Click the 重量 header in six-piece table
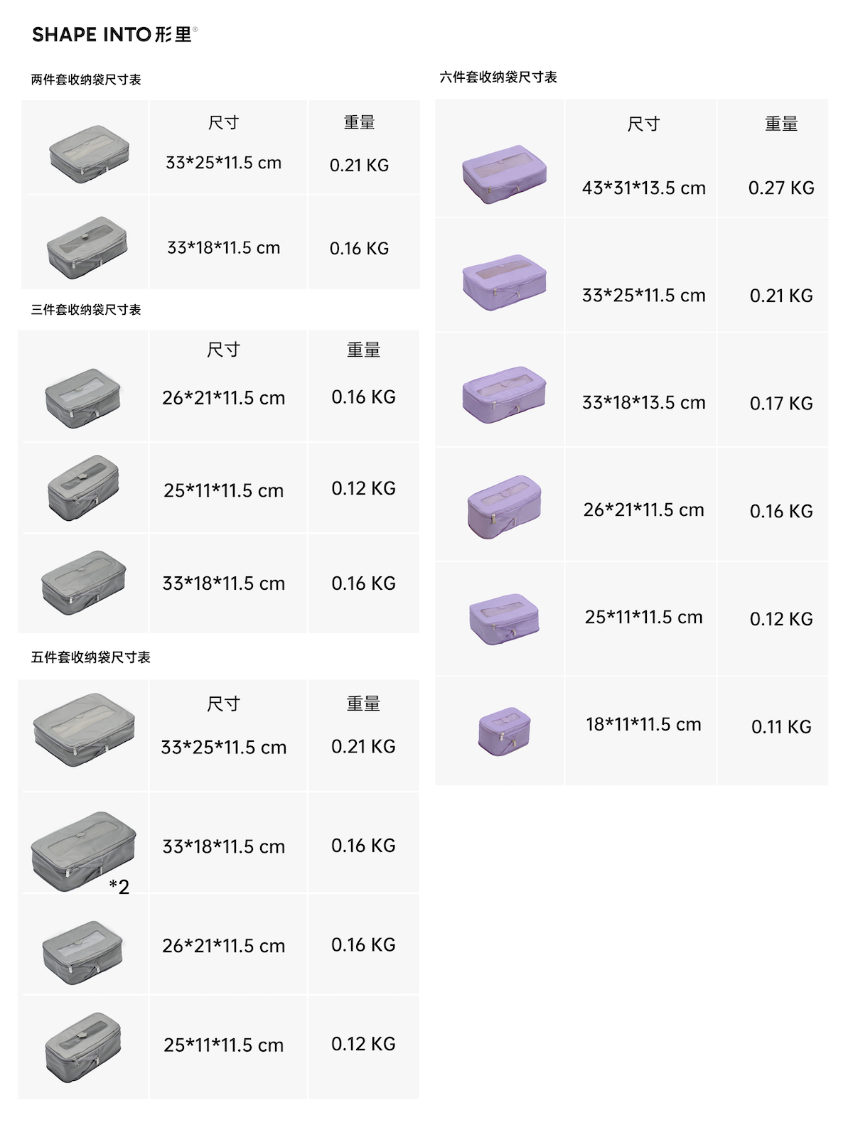This screenshot has height=1137, width=853. [x=781, y=124]
